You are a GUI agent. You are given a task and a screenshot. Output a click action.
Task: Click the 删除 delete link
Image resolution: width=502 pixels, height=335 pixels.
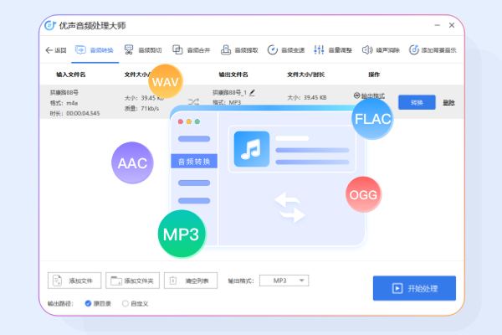coord(448,102)
